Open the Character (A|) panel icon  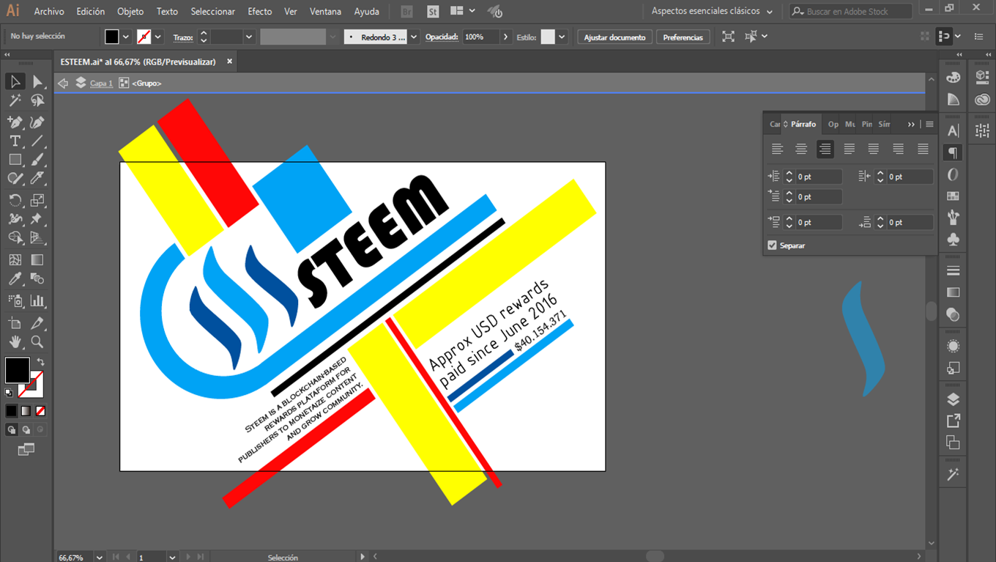click(x=953, y=130)
